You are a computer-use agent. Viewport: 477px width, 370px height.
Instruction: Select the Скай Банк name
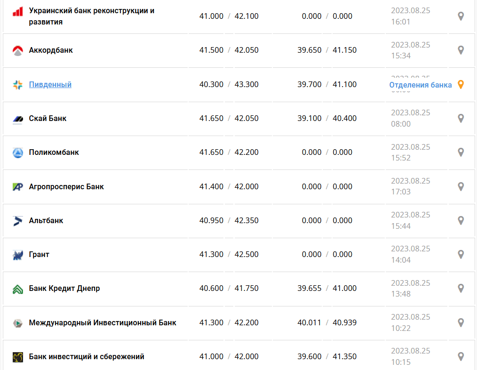pos(48,118)
